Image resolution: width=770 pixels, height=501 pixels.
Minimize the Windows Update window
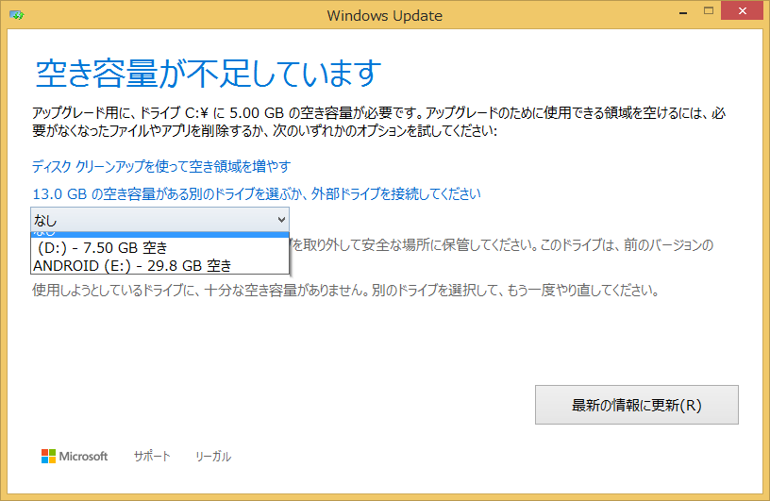682,11
